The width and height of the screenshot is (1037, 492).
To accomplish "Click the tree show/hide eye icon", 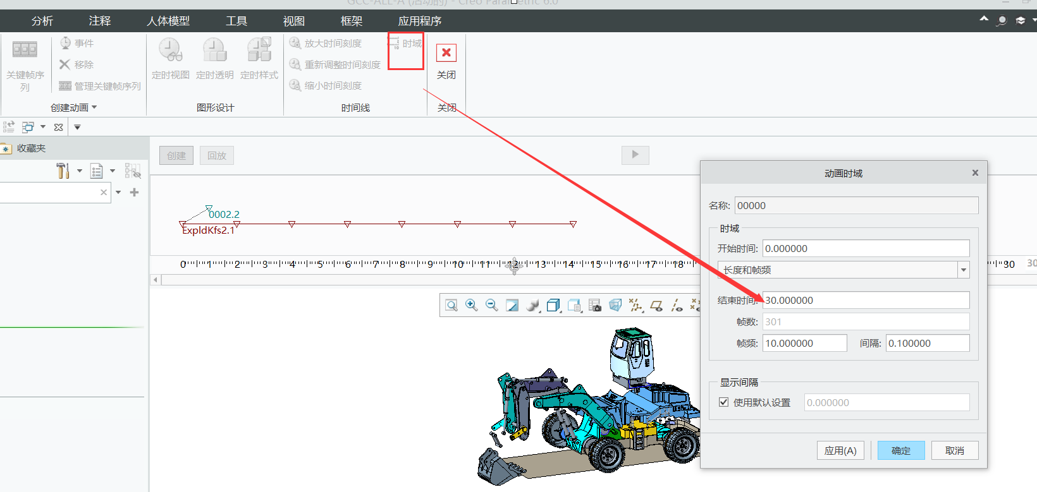I will coord(133,171).
